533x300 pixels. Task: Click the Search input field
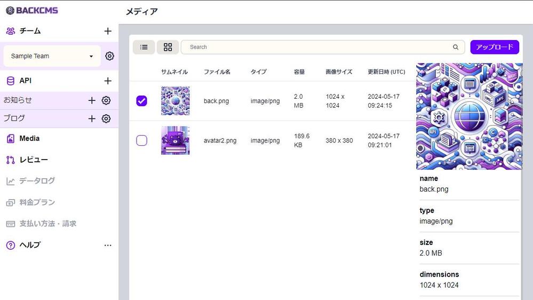[323, 47]
